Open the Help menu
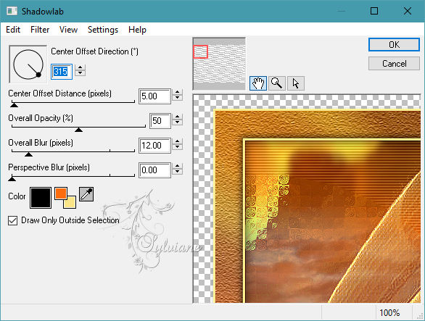 point(137,30)
